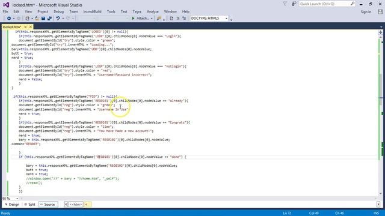
Task: Click the Sign in link
Action: (366, 12)
